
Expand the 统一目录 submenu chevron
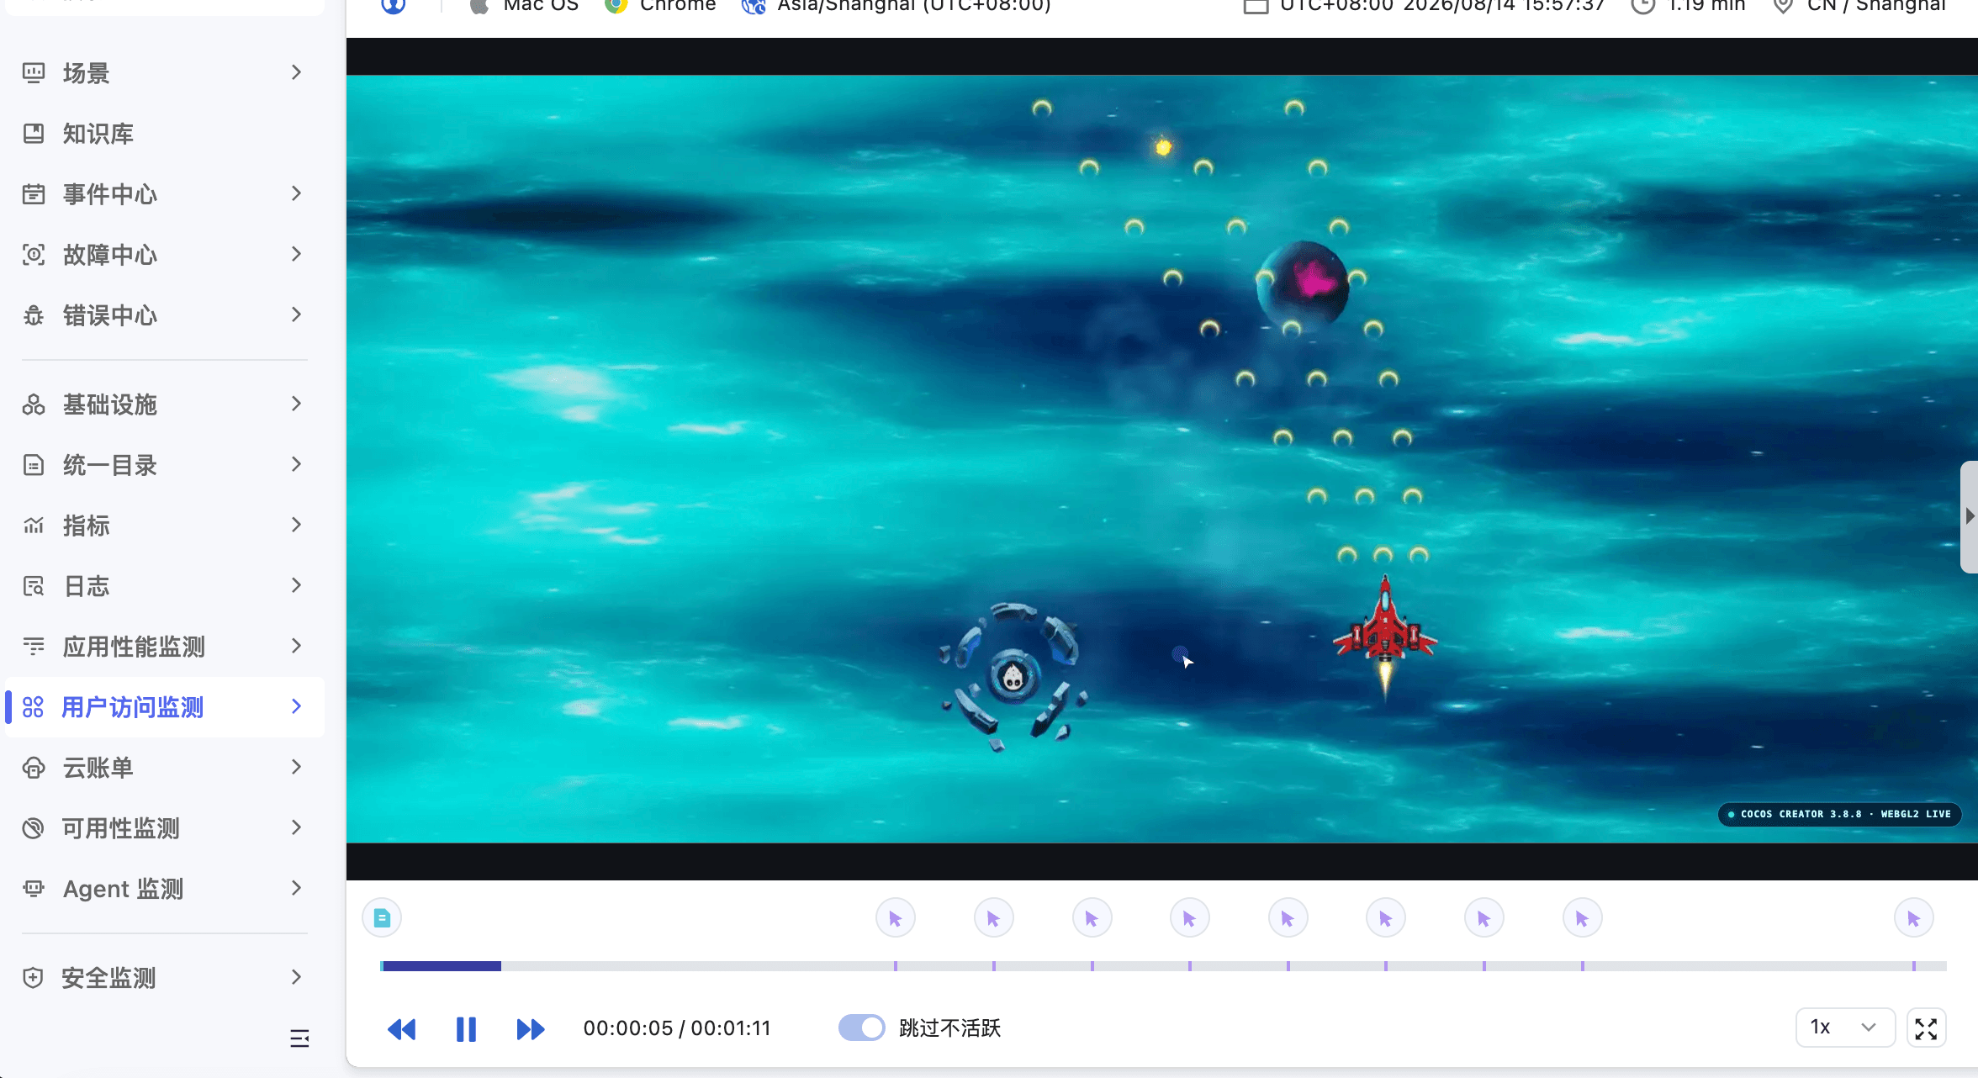[296, 464]
